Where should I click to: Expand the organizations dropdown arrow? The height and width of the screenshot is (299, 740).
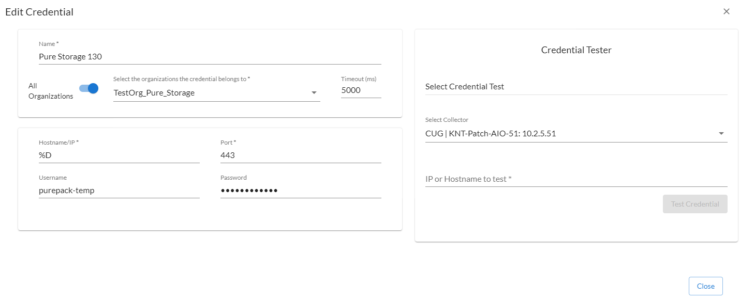coord(314,93)
